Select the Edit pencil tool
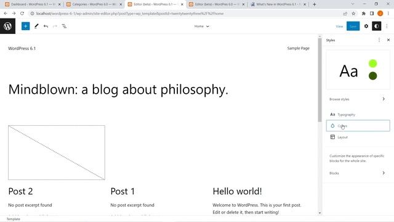 tap(36, 26)
